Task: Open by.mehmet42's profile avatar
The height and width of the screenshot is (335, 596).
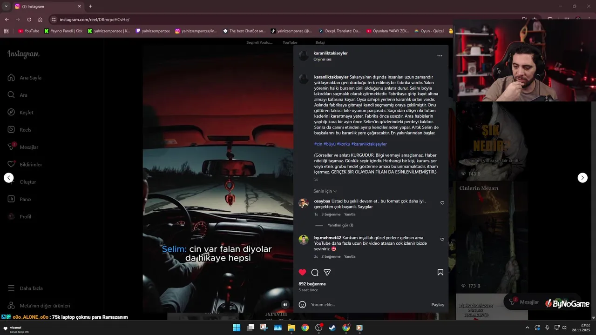Action: click(304, 240)
